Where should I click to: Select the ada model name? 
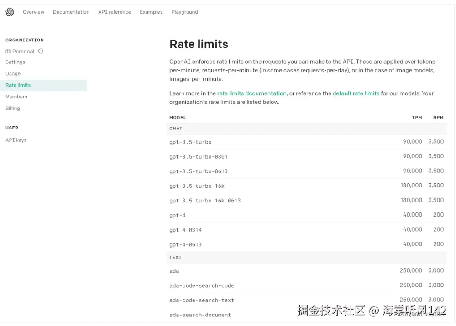[174, 271]
